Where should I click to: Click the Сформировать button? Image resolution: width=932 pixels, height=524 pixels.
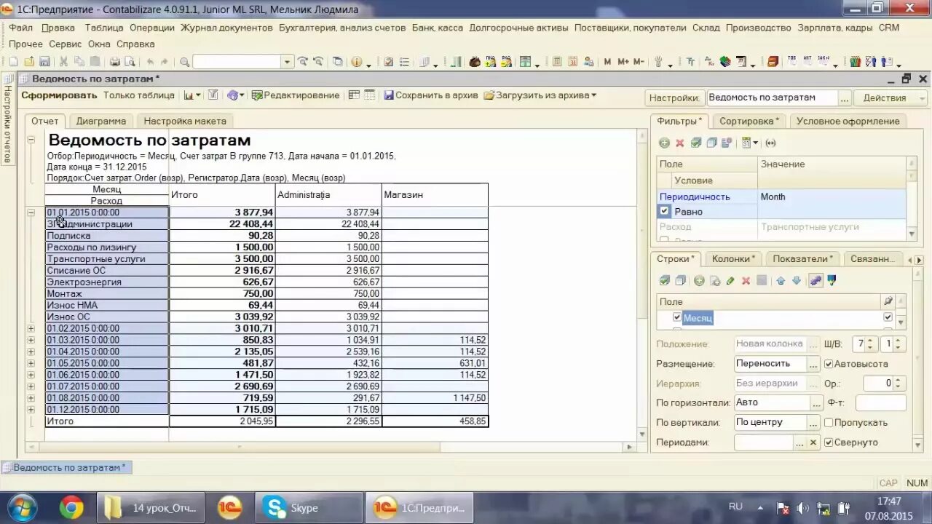click(59, 95)
